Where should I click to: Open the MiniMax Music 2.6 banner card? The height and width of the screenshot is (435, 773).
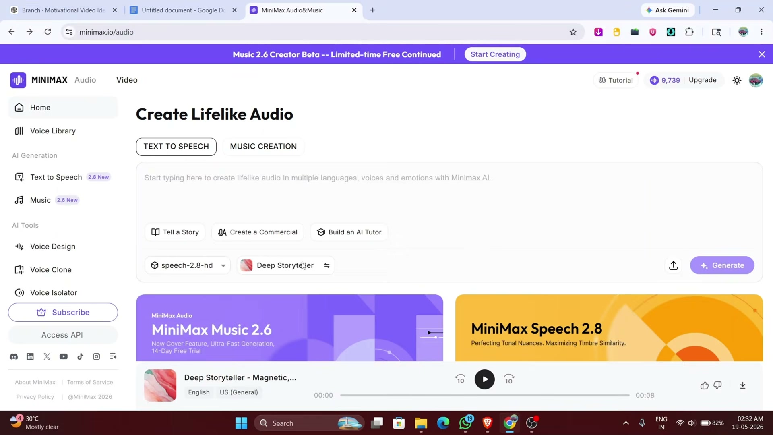pos(289,328)
